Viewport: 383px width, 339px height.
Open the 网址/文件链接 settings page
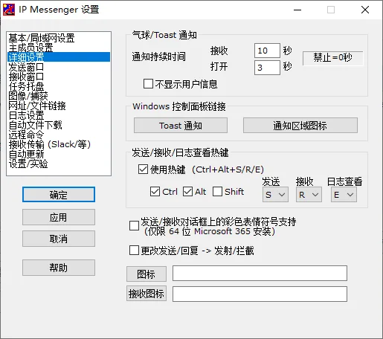click(x=59, y=106)
